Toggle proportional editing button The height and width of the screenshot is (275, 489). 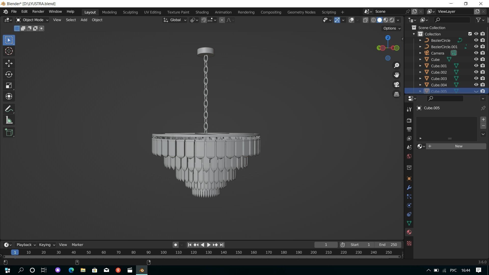click(x=222, y=20)
